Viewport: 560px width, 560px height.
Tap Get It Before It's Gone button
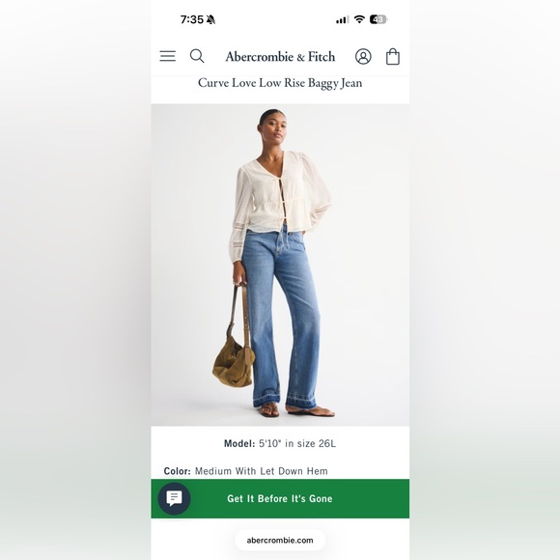280,498
